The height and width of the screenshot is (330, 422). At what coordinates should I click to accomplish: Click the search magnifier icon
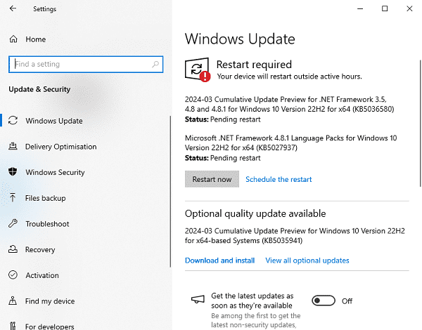tap(155, 64)
